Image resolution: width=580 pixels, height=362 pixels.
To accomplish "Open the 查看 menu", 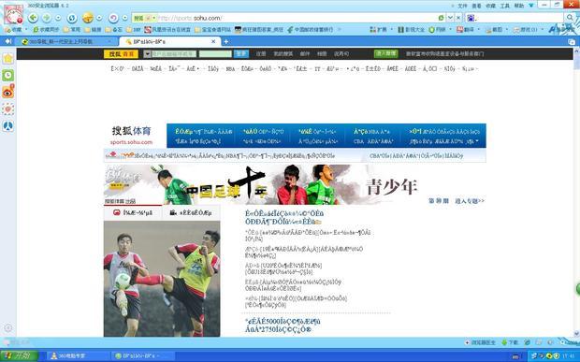I will (x=477, y=6).
